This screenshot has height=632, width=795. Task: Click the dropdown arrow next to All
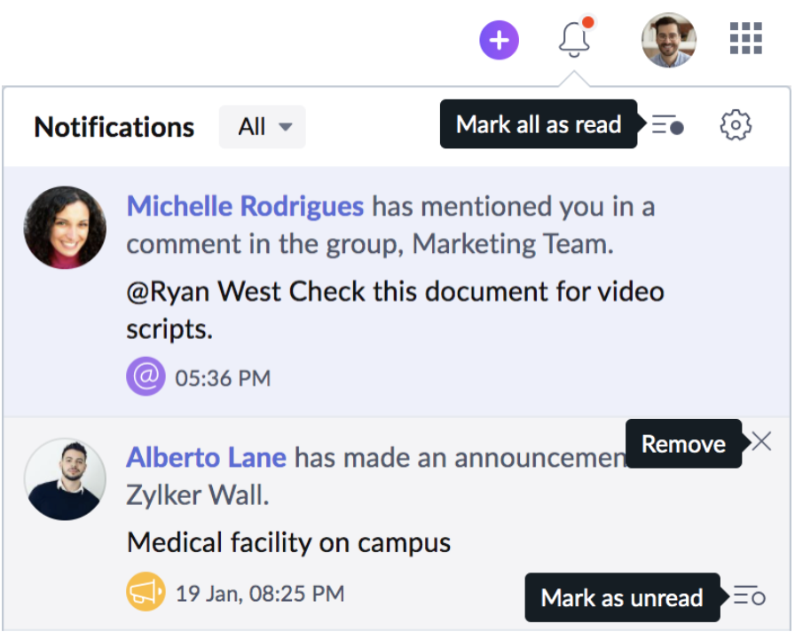coord(286,127)
